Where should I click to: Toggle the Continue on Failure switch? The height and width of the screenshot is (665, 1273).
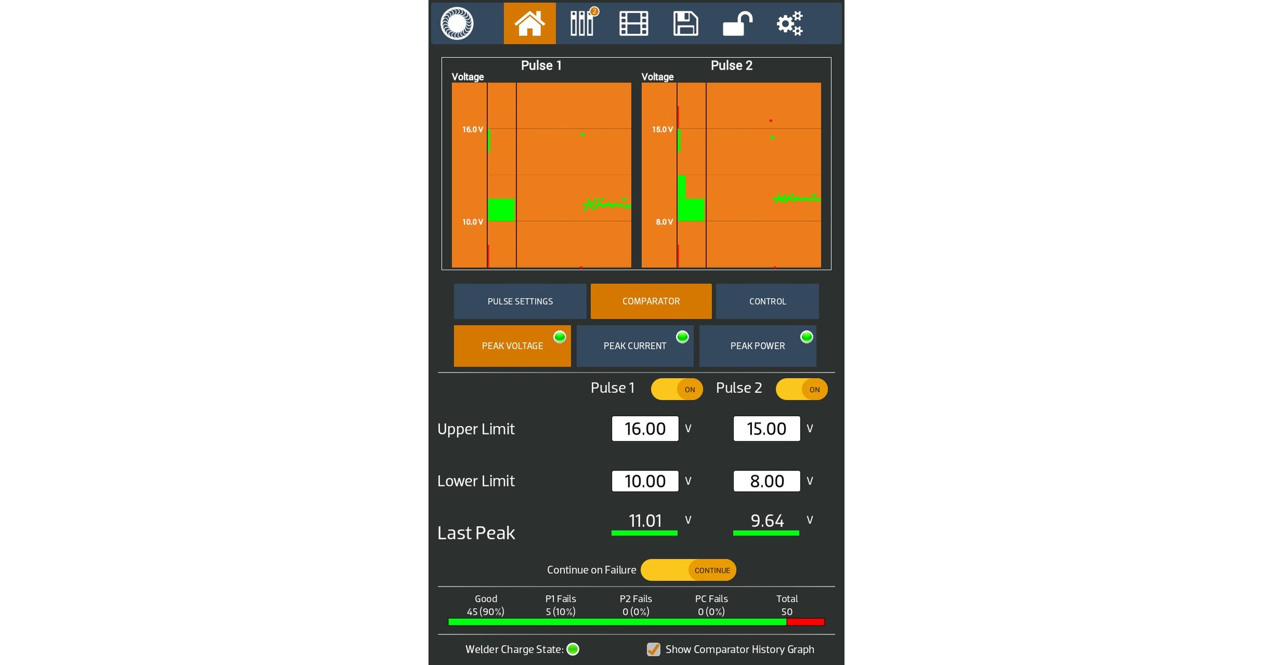pos(688,570)
